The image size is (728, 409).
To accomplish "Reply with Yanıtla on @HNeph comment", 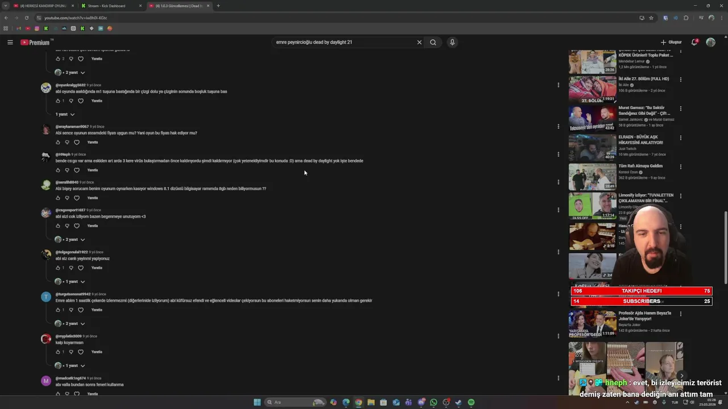I will (93, 170).
